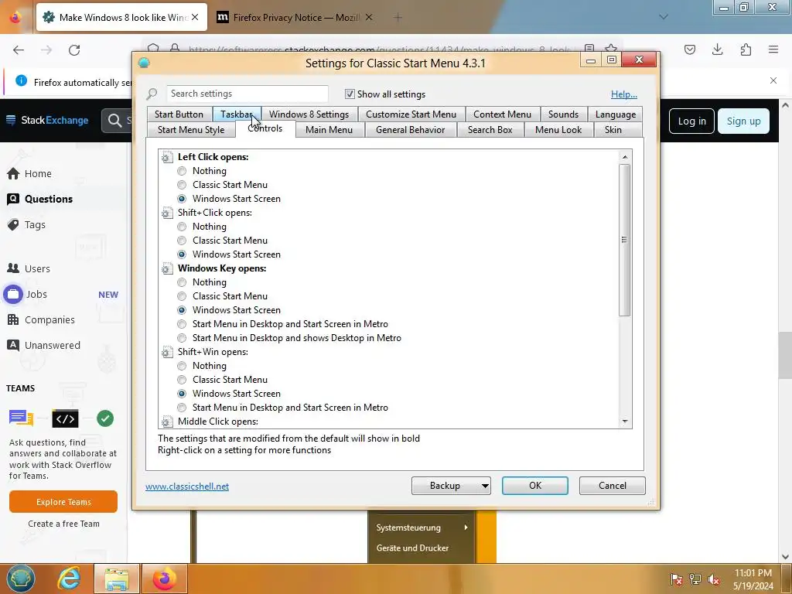Image resolution: width=792 pixels, height=594 pixels.
Task: Focus the Search settings input field
Action: [x=247, y=94]
